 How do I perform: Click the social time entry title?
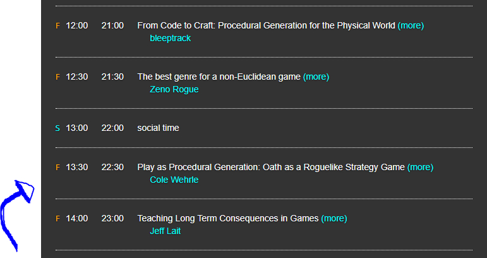click(x=158, y=128)
